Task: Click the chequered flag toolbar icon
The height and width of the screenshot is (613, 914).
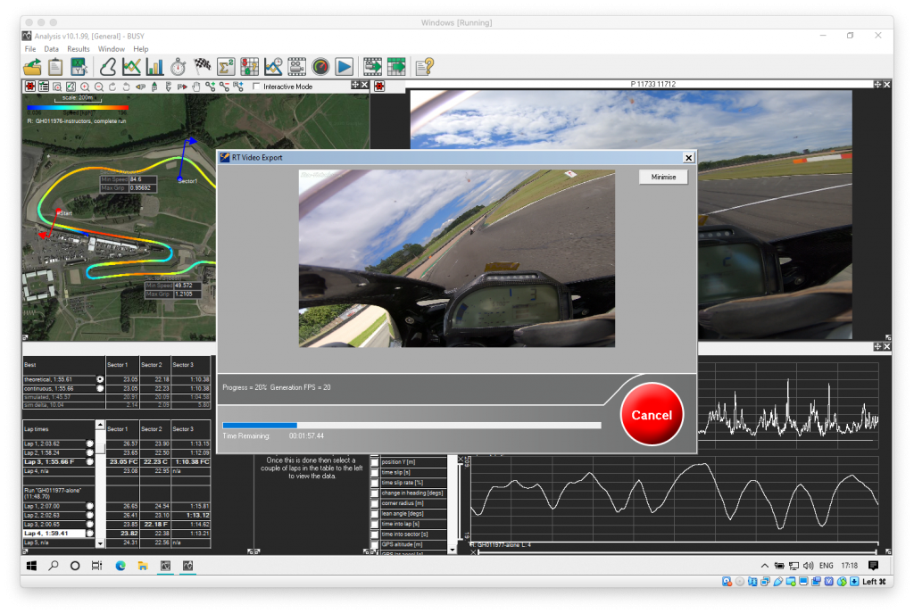Action: tap(202, 67)
